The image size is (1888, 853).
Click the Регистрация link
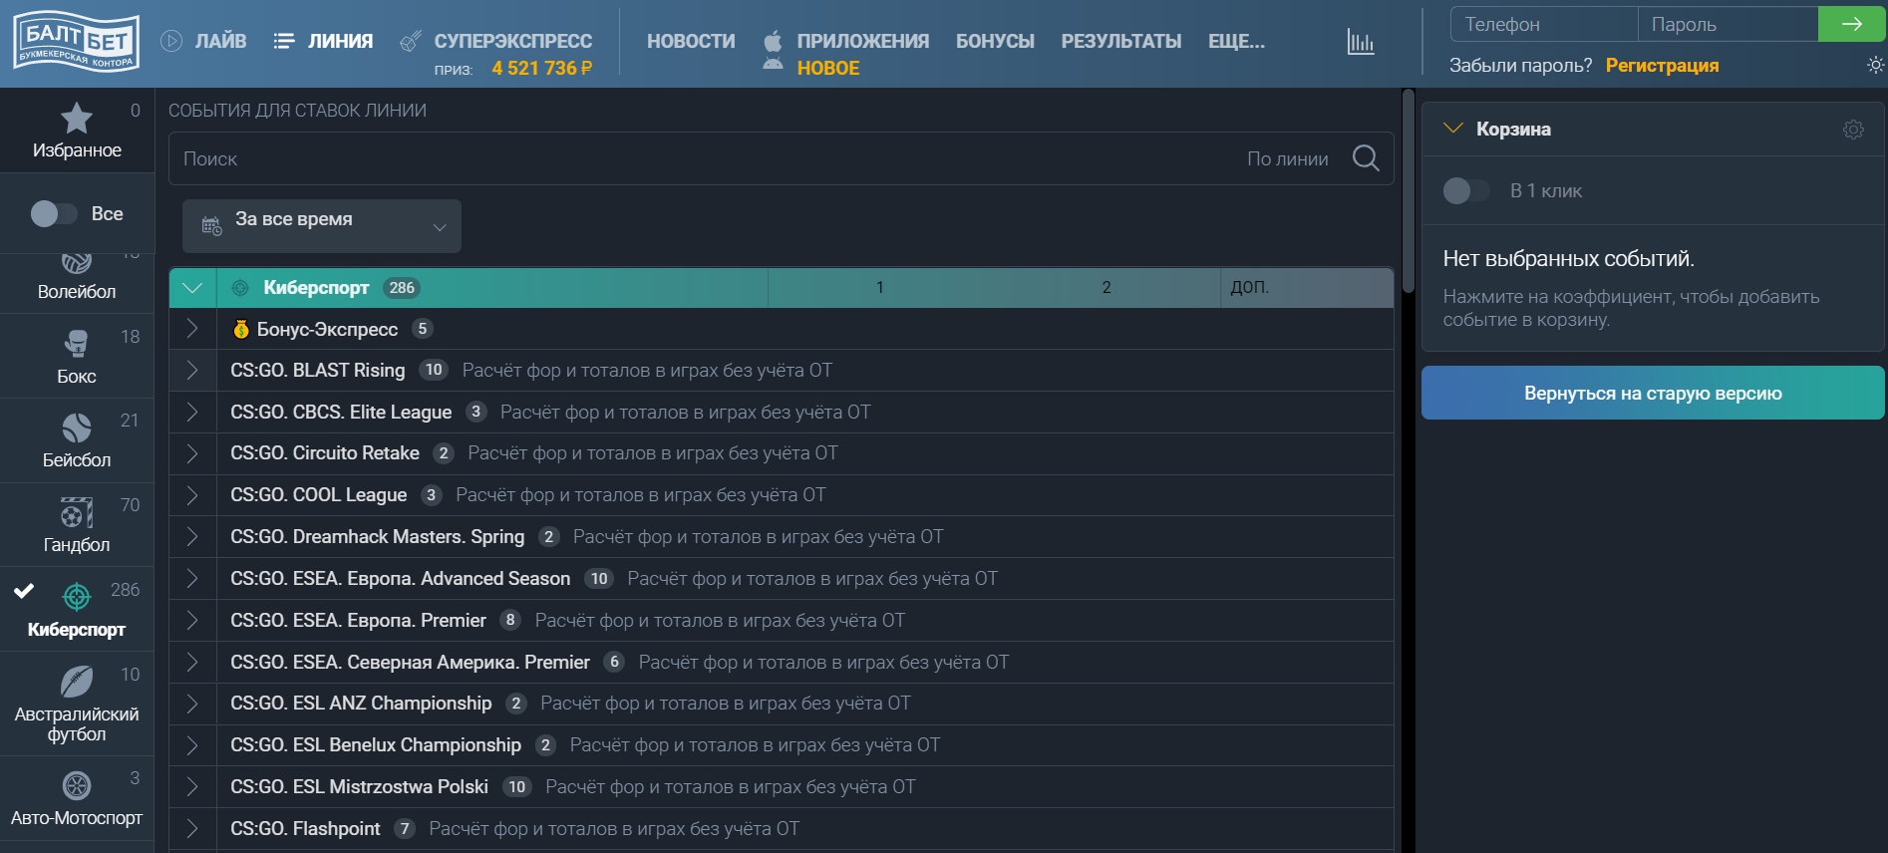coord(1662,66)
